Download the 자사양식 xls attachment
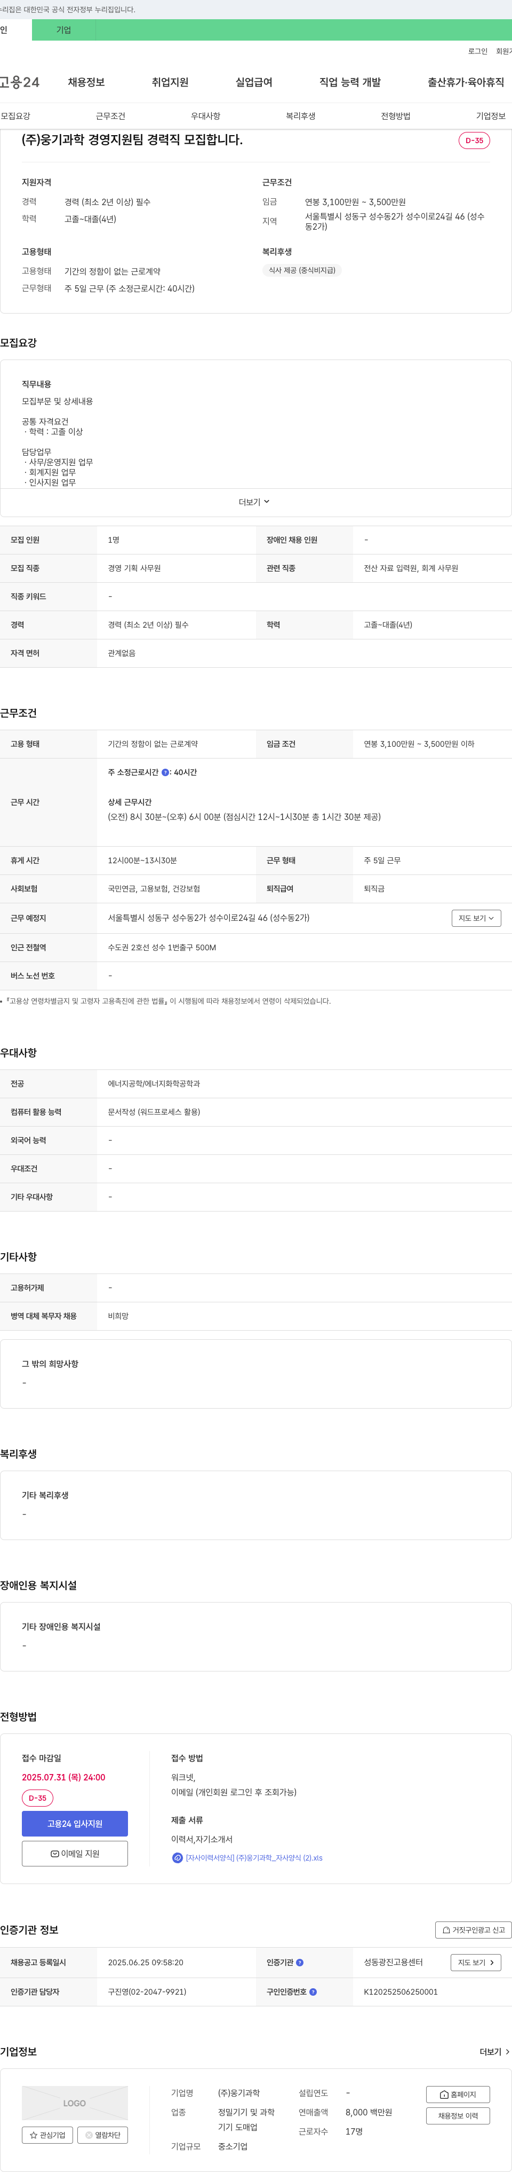Screen dimensions: 512x2172 pyautogui.click(x=253, y=1857)
